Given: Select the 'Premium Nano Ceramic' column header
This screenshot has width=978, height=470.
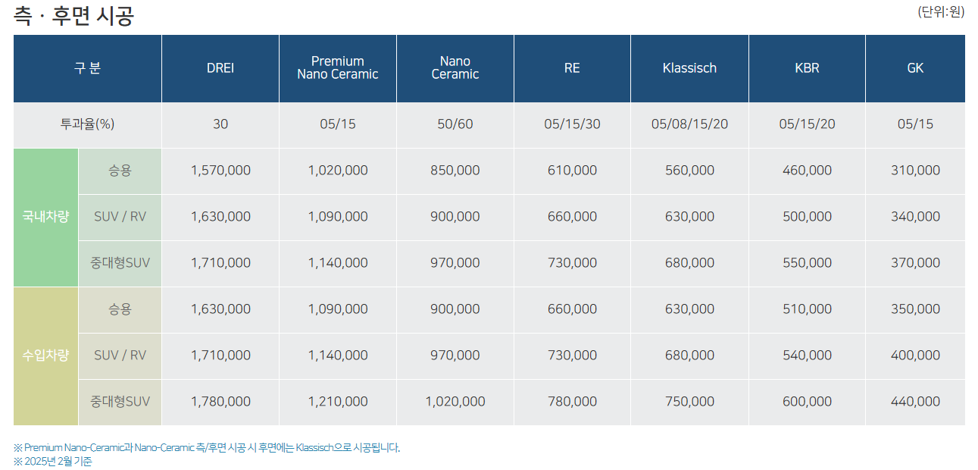Looking at the screenshot, I should (338, 68).
